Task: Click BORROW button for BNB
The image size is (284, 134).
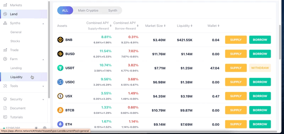Action: (x=260, y=40)
